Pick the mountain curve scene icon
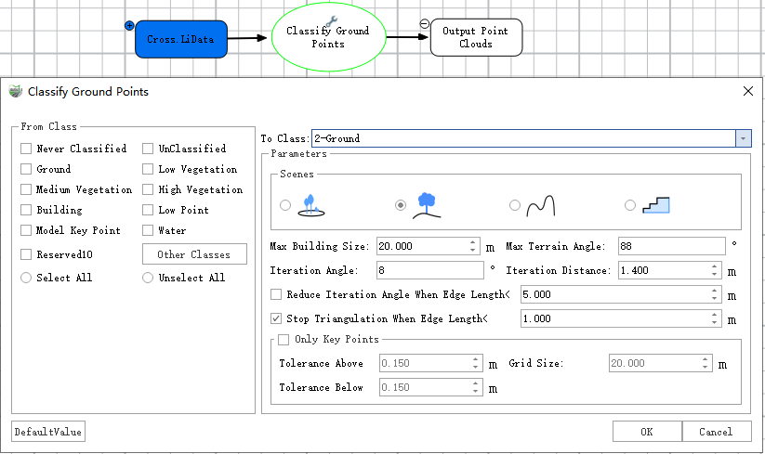 (x=540, y=206)
